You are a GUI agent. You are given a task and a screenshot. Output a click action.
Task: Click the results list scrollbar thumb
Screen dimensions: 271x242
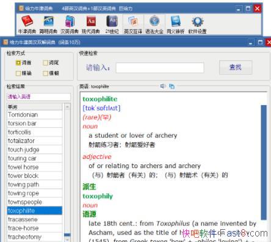point(67,235)
